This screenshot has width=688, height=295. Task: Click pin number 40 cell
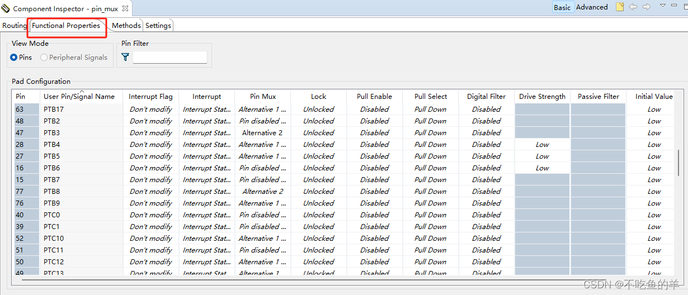[x=26, y=215]
